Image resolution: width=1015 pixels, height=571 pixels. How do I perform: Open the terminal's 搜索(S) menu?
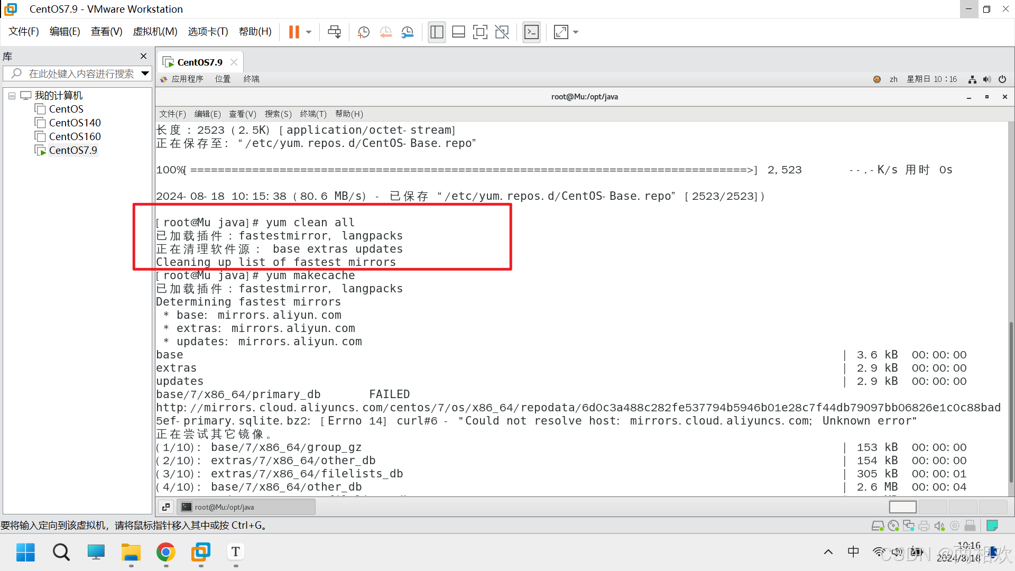(x=278, y=114)
